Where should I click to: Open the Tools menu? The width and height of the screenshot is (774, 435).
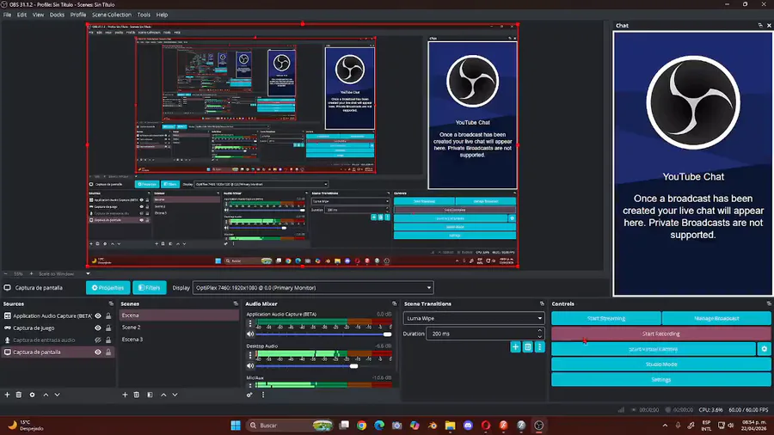pos(144,15)
